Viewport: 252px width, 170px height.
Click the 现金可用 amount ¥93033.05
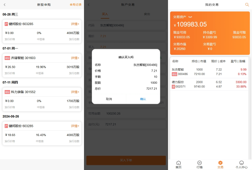pos(182,37)
